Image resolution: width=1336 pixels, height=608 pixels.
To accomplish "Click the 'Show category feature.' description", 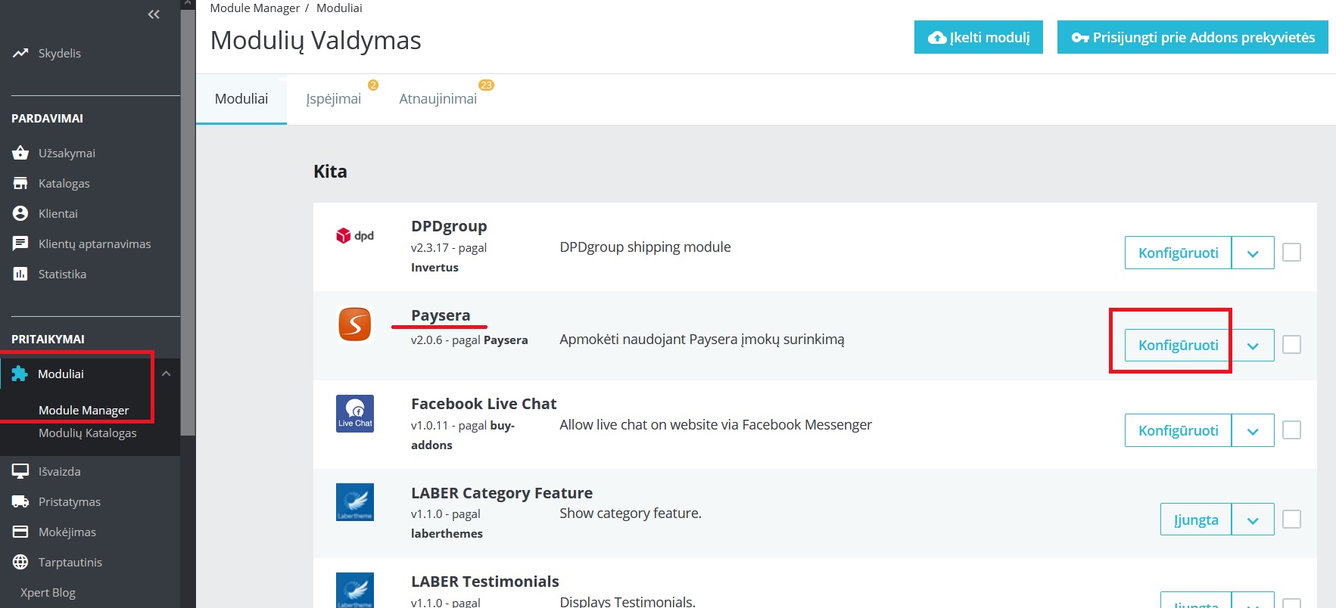I will (x=631, y=513).
